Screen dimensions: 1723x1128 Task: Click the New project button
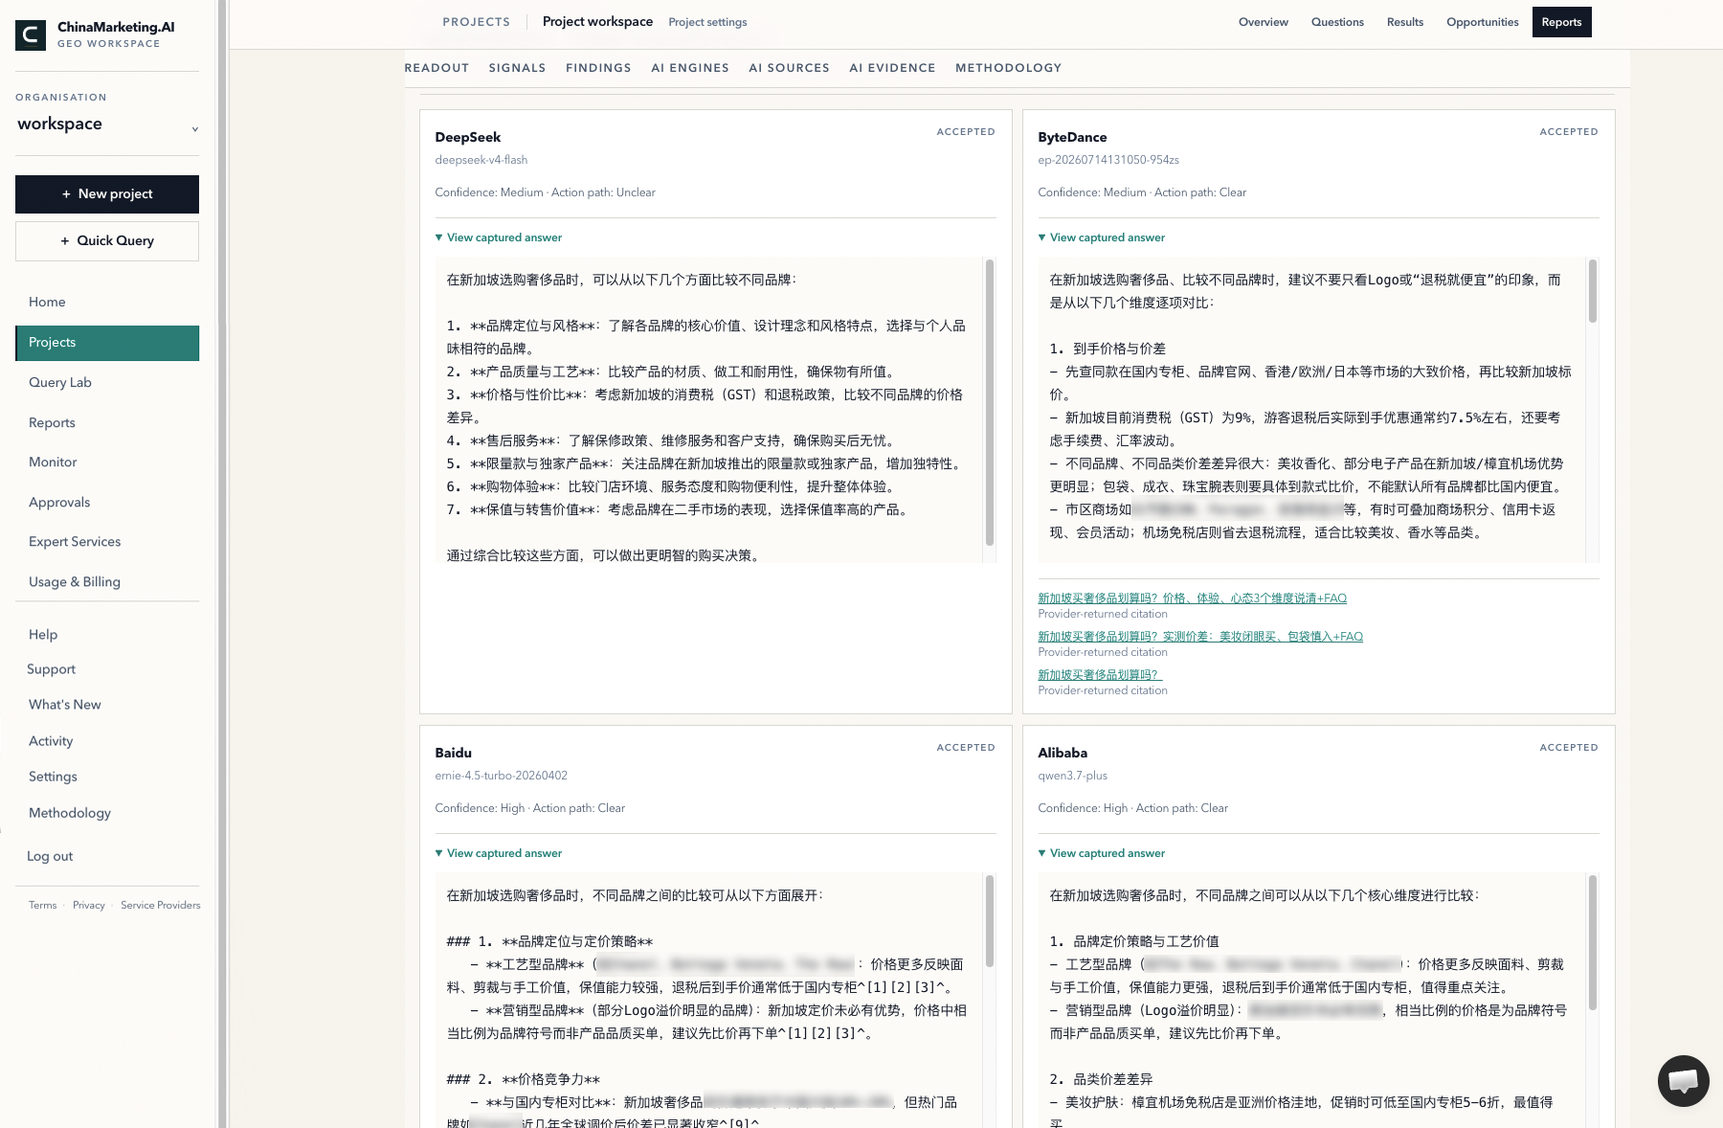click(107, 194)
